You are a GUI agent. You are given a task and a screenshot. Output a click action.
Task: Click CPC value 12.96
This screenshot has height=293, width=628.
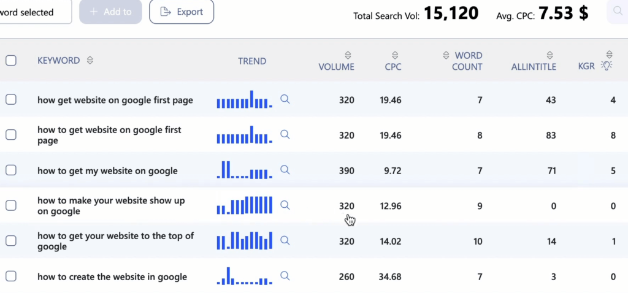[391, 206]
